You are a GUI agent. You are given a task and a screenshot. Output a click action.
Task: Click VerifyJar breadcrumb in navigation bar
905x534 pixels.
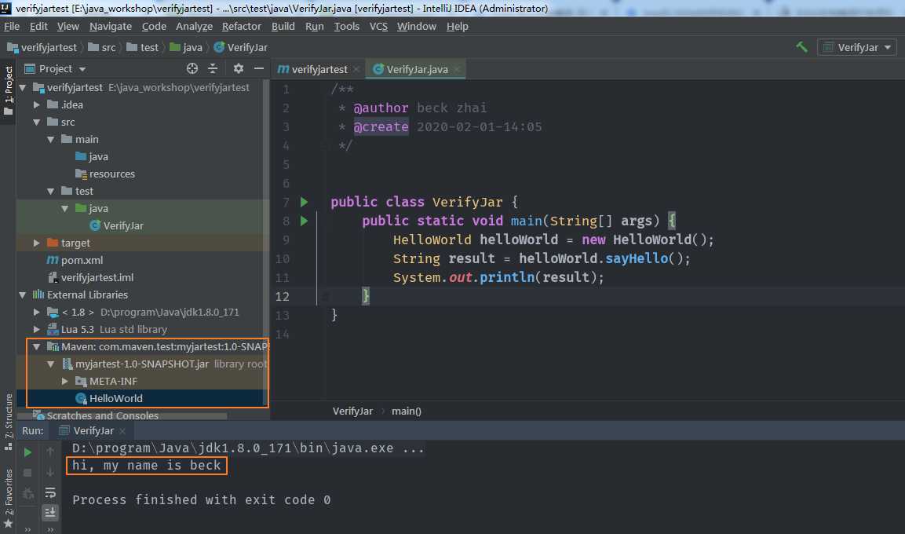[x=241, y=47]
